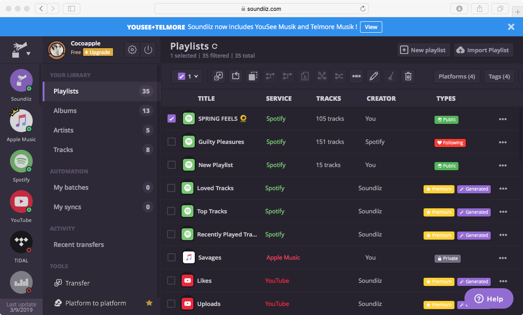Sort by the TITLE column header
The width and height of the screenshot is (523, 315).
[206, 98]
